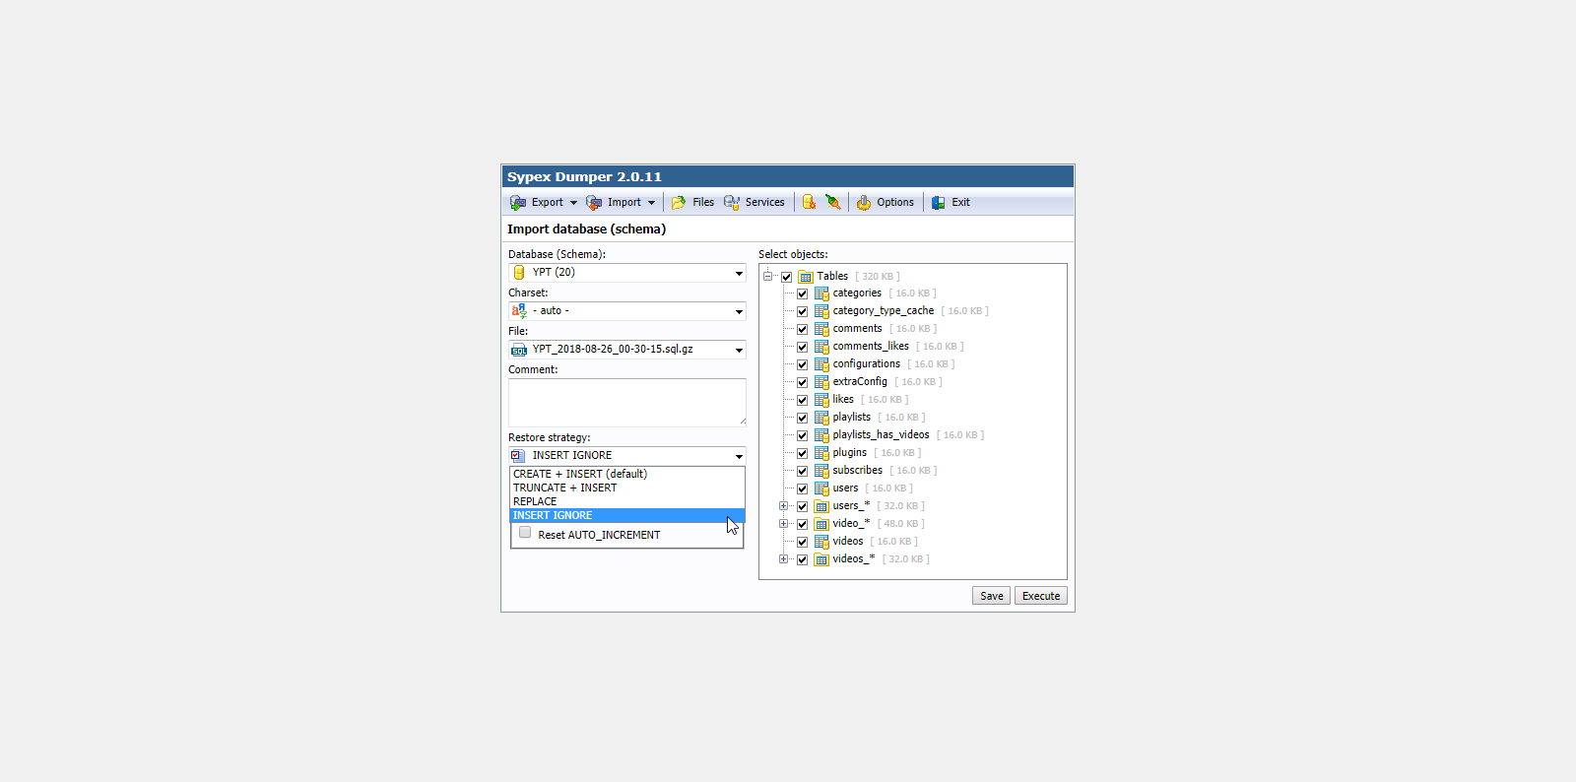Open the Export dropdown arrow

[573, 203]
